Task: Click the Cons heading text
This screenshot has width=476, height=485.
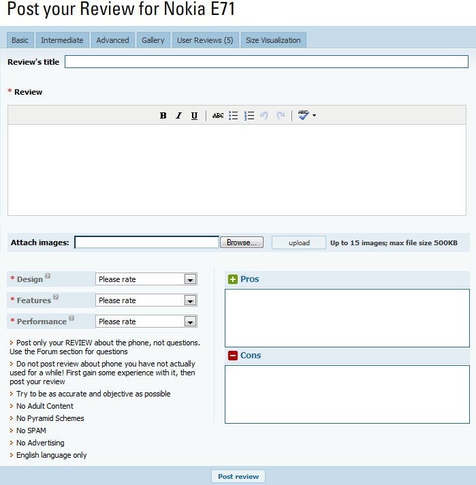Action: coord(251,356)
